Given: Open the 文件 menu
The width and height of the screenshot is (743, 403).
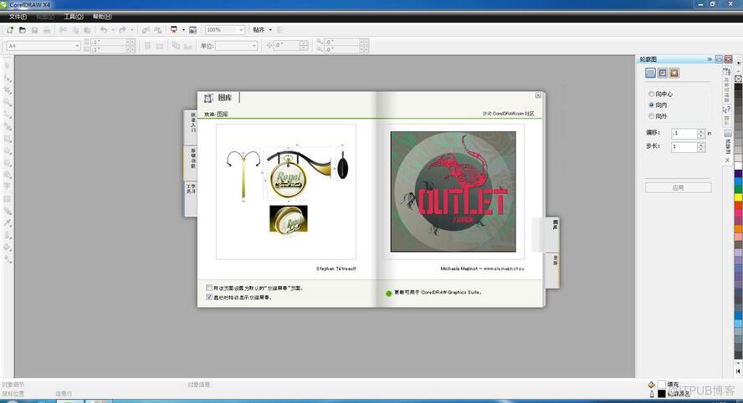Looking at the screenshot, I should pos(18,17).
